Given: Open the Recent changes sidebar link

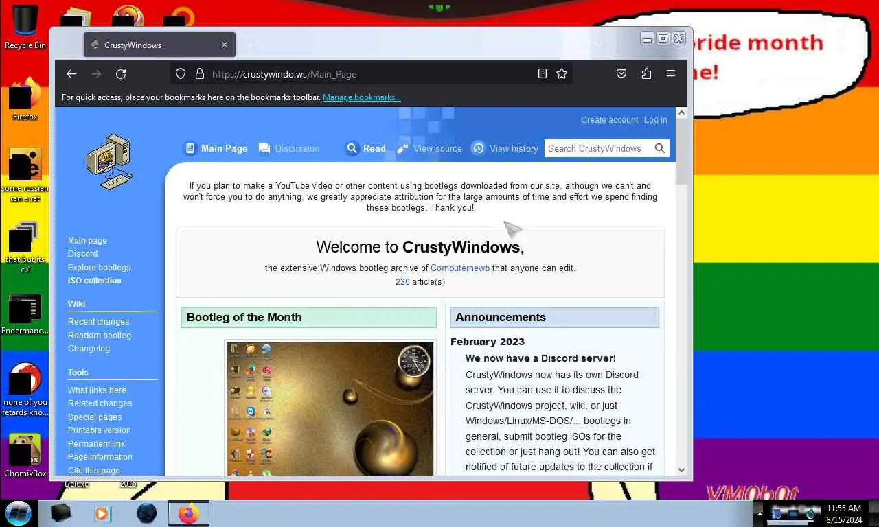Looking at the screenshot, I should tap(98, 322).
